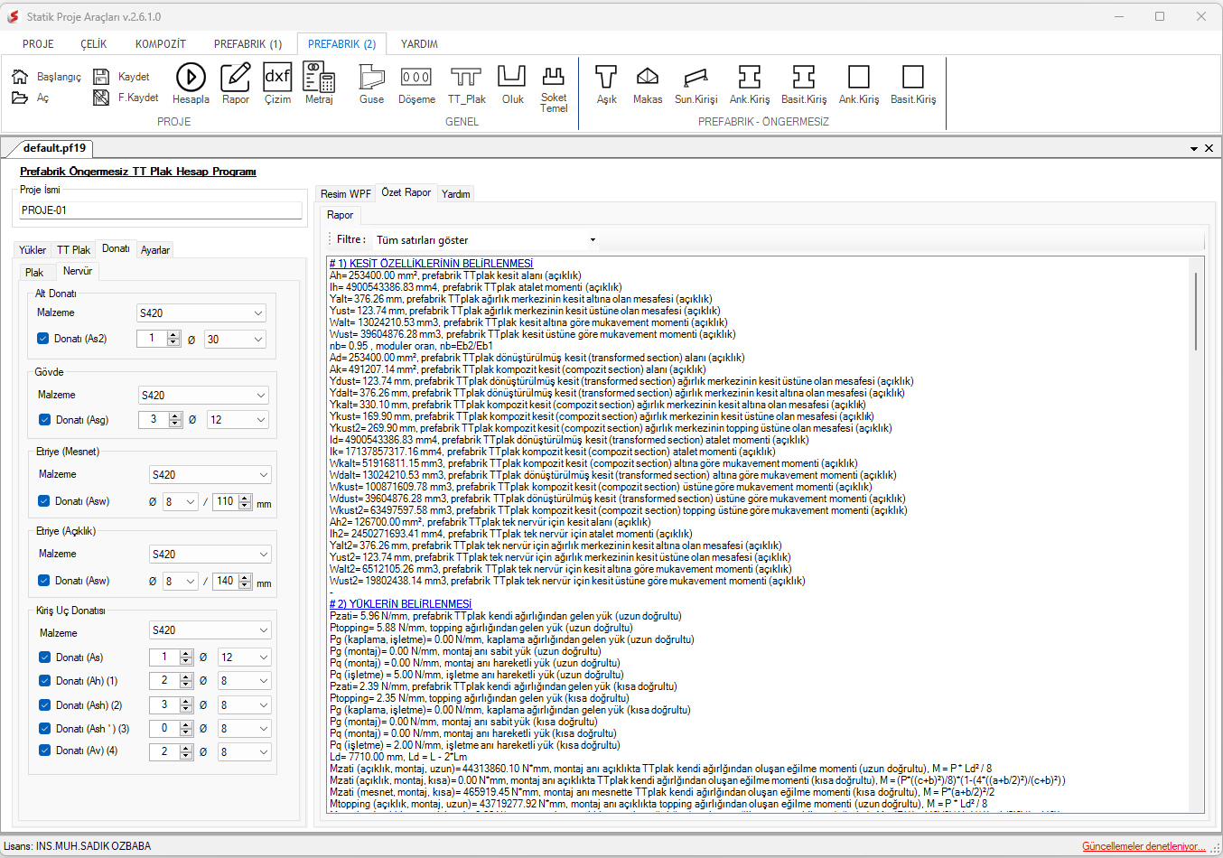Open the Rapor report icon

click(236, 77)
